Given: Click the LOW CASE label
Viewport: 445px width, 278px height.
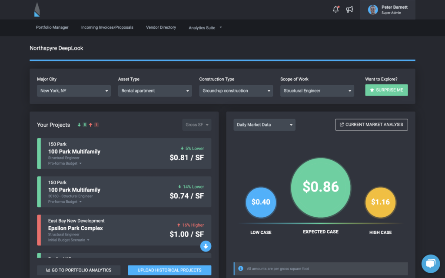Looking at the screenshot, I should (261, 232).
